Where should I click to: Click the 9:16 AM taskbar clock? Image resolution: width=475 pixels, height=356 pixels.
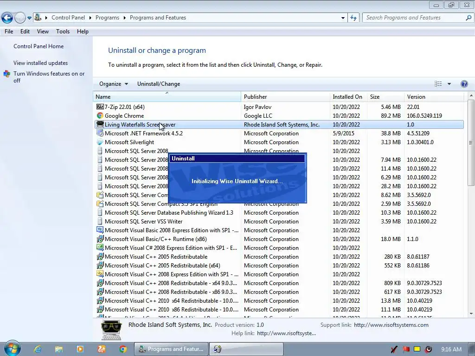(x=451, y=350)
